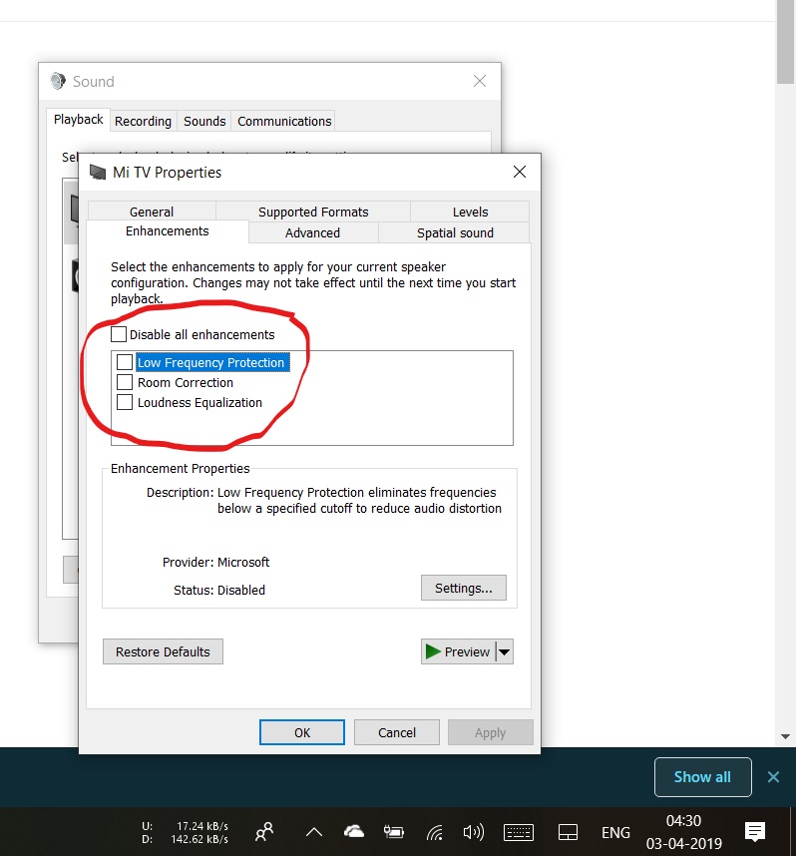
Task: Open the Levels tab
Action: [470, 212]
